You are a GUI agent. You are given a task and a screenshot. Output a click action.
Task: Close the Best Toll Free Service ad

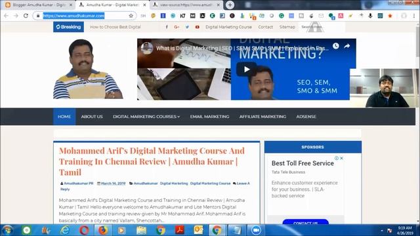coord(341,158)
